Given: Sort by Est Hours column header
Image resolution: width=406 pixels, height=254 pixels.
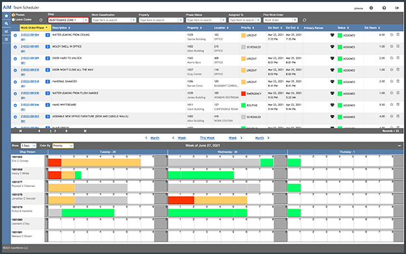Looking at the screenshot, I should (372, 28).
